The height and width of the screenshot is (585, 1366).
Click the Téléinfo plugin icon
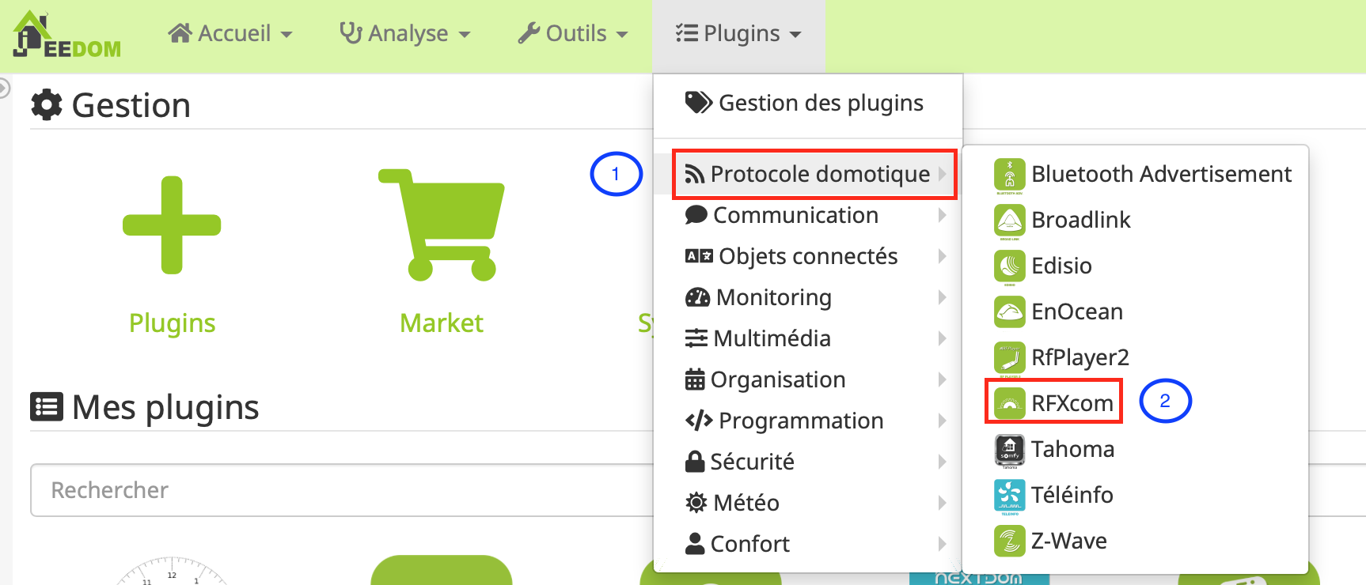(1009, 496)
